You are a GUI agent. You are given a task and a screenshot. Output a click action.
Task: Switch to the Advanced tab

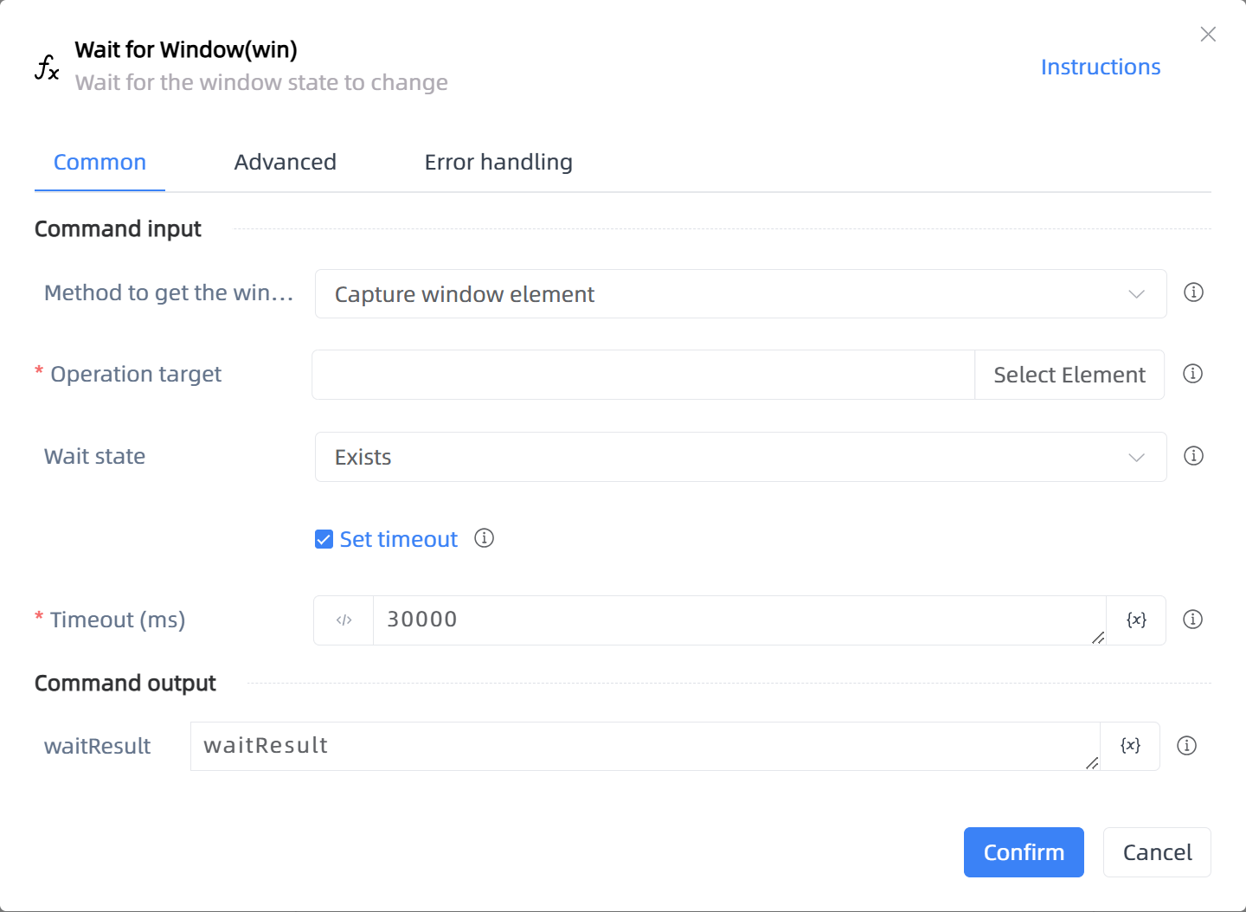(x=285, y=162)
